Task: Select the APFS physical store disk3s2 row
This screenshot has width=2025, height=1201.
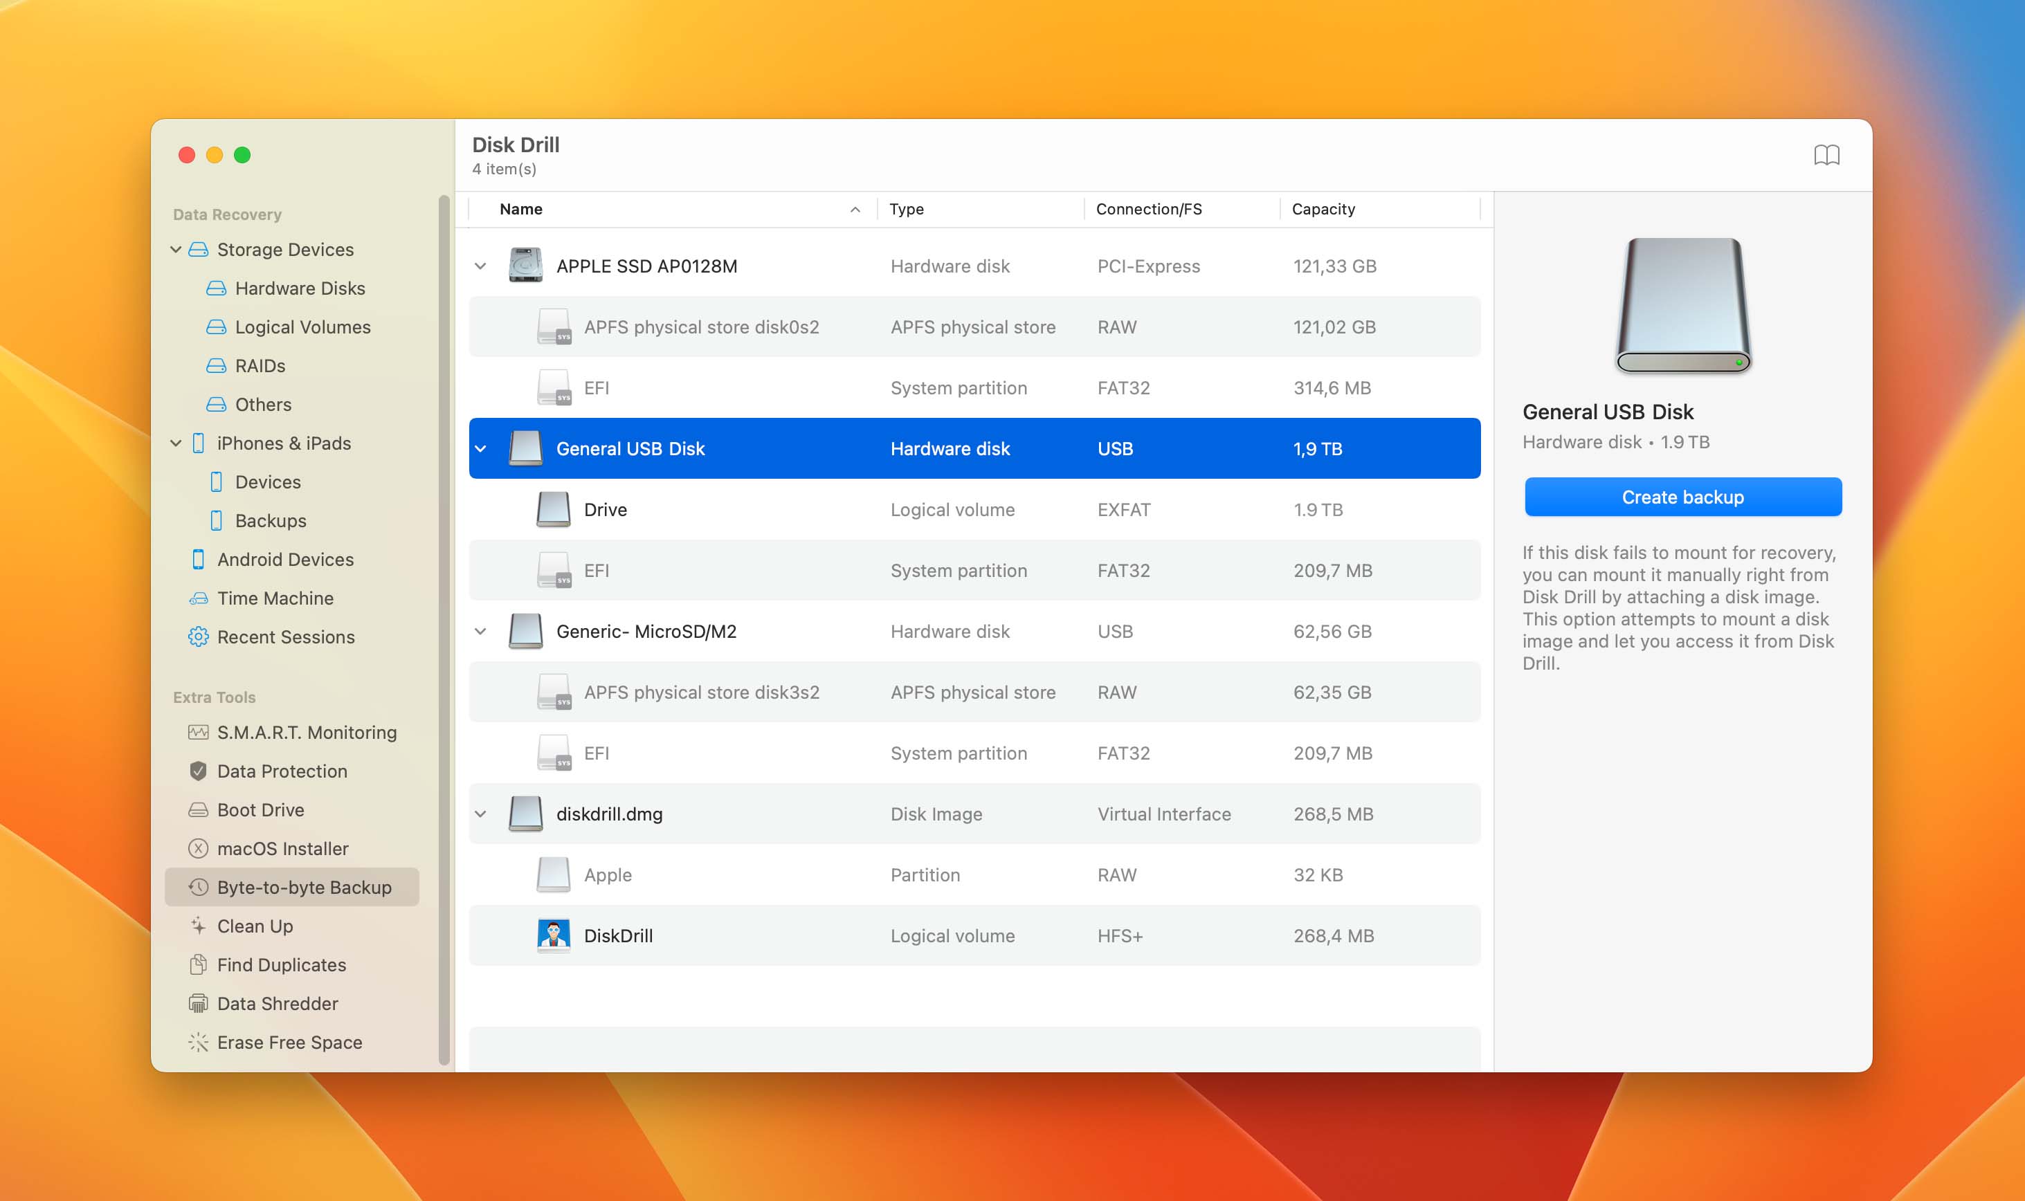Action: (x=974, y=692)
